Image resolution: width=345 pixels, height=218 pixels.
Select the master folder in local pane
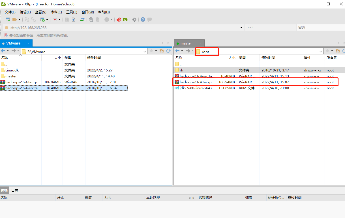(x=64, y=76)
